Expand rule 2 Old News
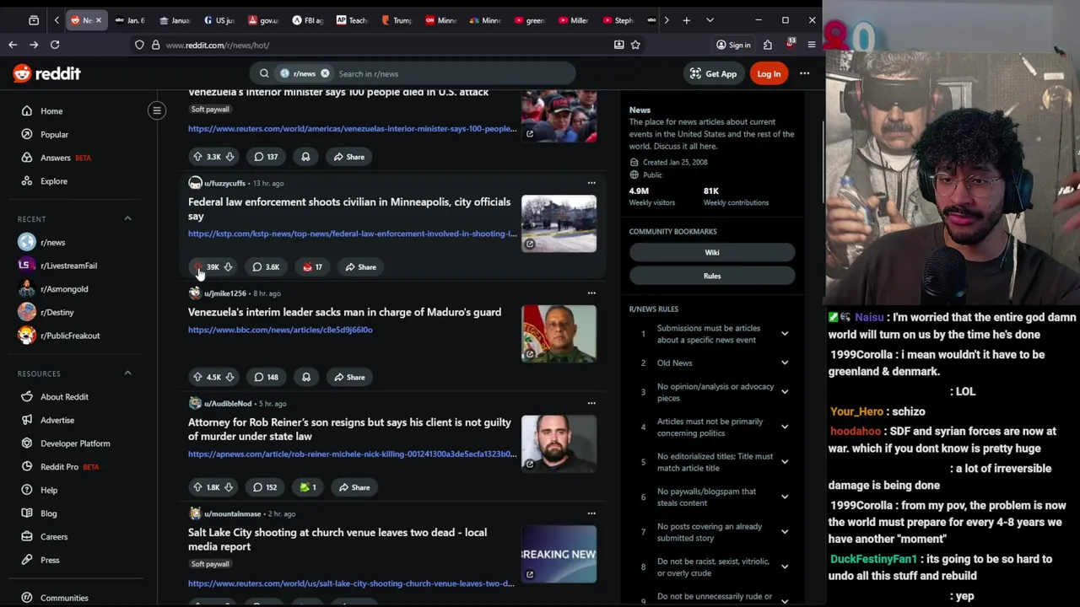This screenshot has width=1080, height=607. (x=784, y=363)
